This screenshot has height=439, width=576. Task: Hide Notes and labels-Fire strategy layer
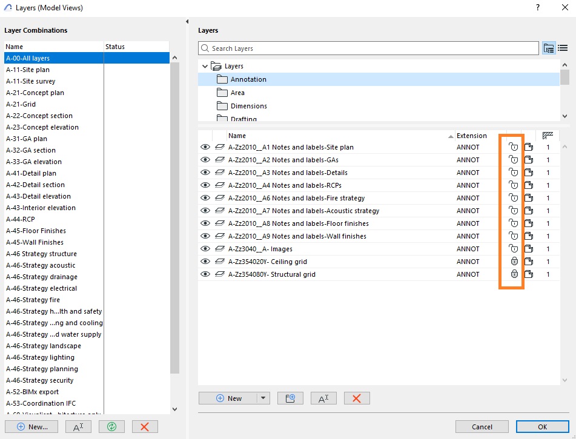[205, 197]
